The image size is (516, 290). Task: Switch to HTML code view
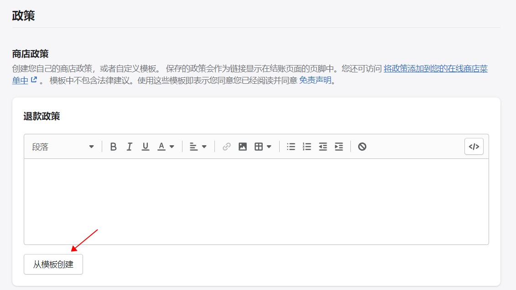[x=474, y=147]
